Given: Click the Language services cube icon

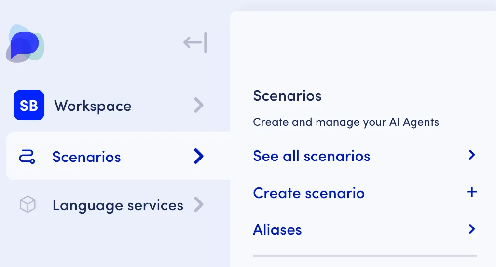Looking at the screenshot, I should [28, 204].
